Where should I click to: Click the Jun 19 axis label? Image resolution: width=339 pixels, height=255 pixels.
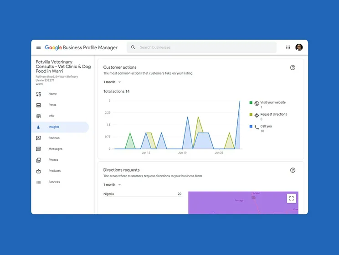[x=182, y=153]
